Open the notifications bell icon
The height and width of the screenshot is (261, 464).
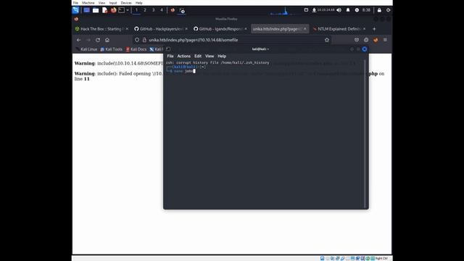pos(348,10)
